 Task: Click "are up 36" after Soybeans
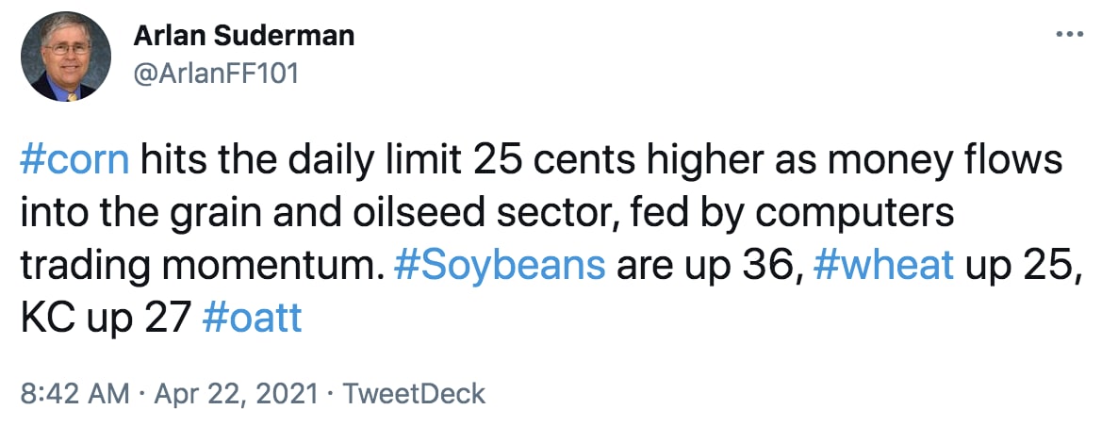pyautogui.click(x=707, y=267)
